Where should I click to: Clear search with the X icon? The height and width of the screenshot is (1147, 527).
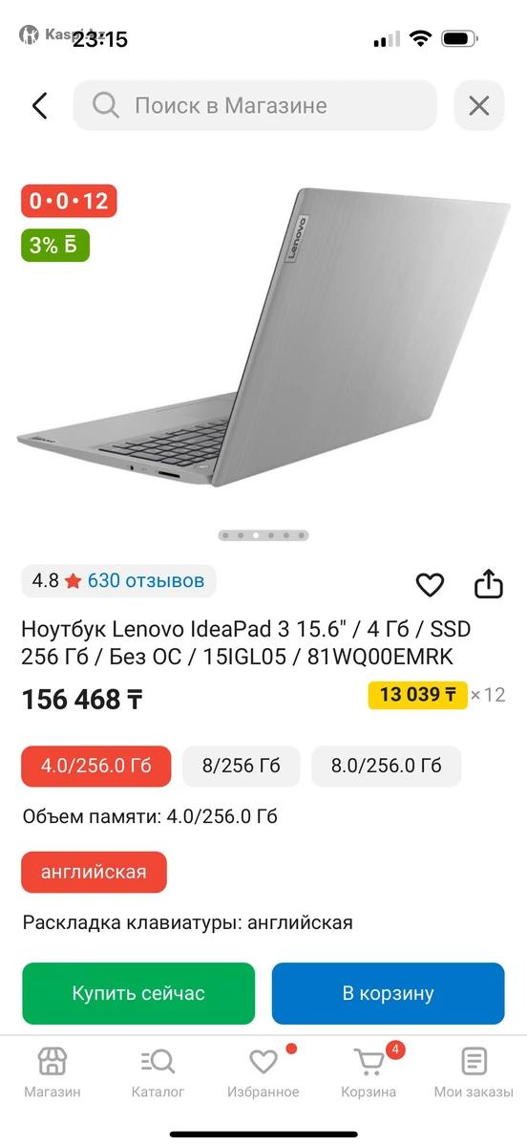click(478, 105)
